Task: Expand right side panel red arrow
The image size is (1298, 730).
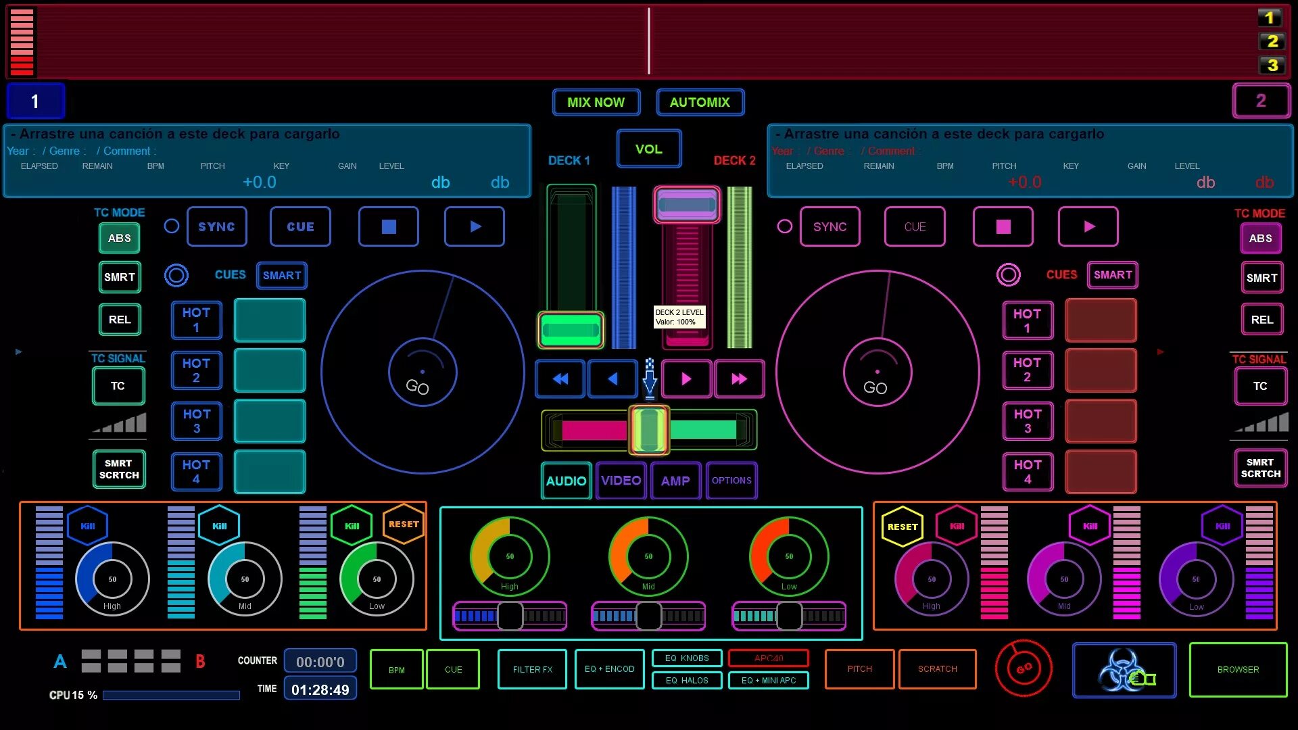Action: [x=1160, y=351]
